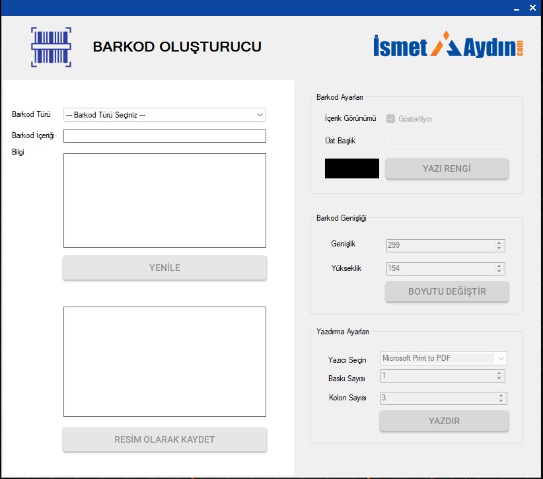
Task: Toggle the İçerik Görünümü Gösteriliyor checkbox
Action: [391, 119]
